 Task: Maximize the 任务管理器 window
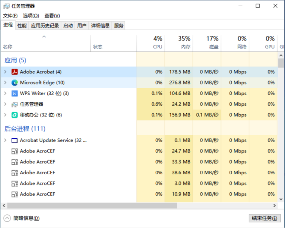tap(258, 6)
